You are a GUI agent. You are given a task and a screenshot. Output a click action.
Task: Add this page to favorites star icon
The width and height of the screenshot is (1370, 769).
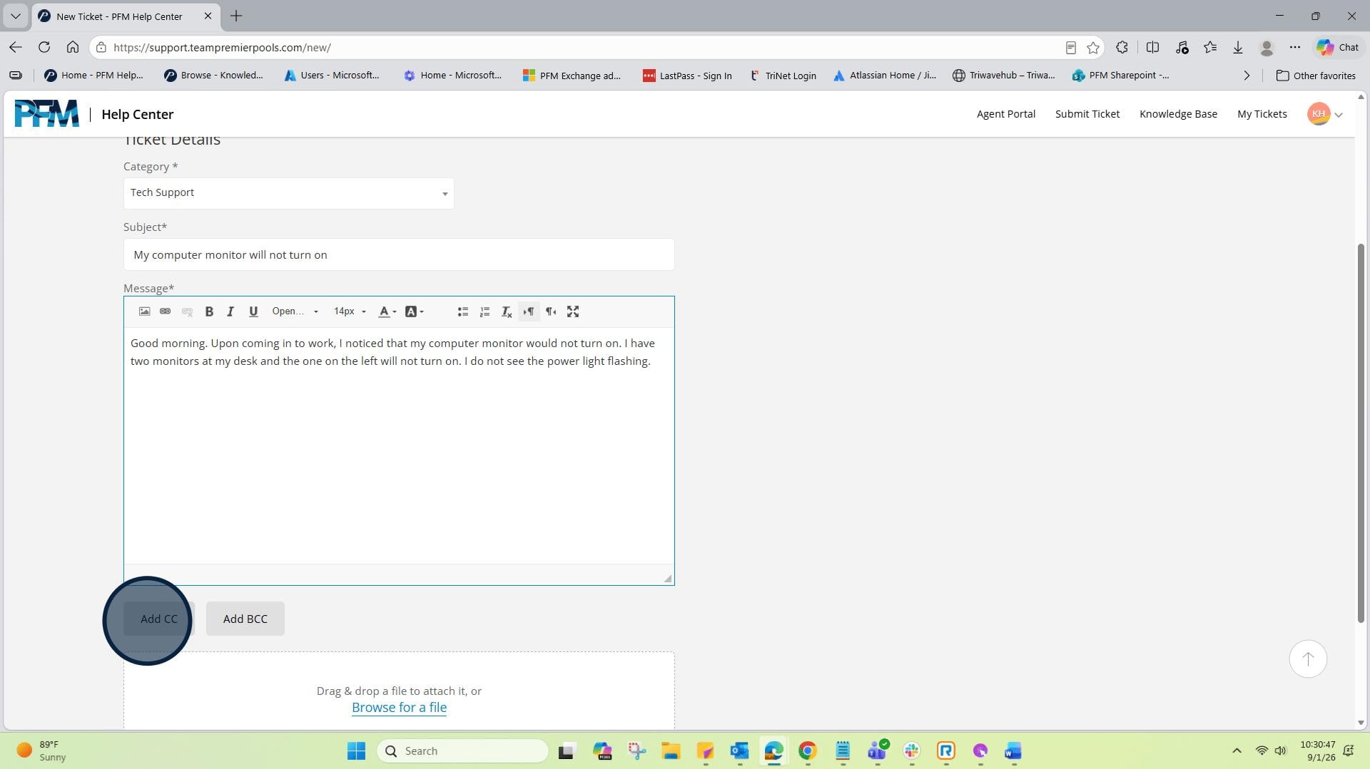tap(1092, 47)
